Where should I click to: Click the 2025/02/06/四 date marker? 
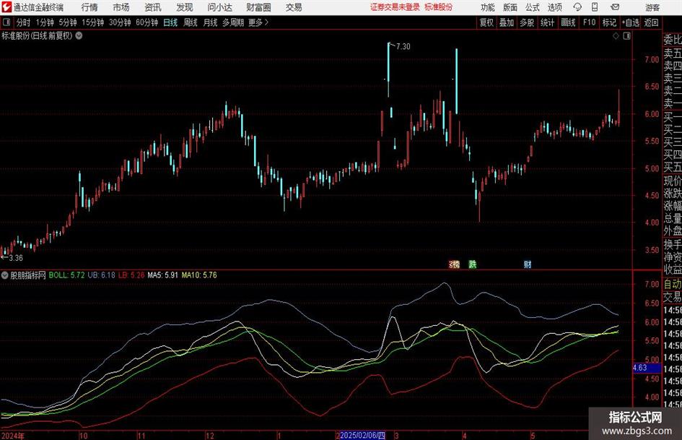coord(362,435)
